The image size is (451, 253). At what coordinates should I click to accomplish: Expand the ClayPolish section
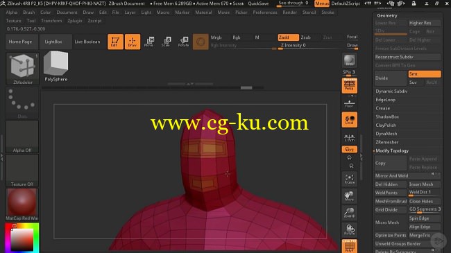click(386, 125)
